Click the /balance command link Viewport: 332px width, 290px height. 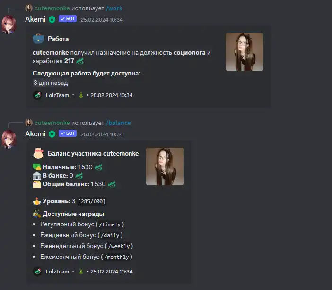coord(118,123)
